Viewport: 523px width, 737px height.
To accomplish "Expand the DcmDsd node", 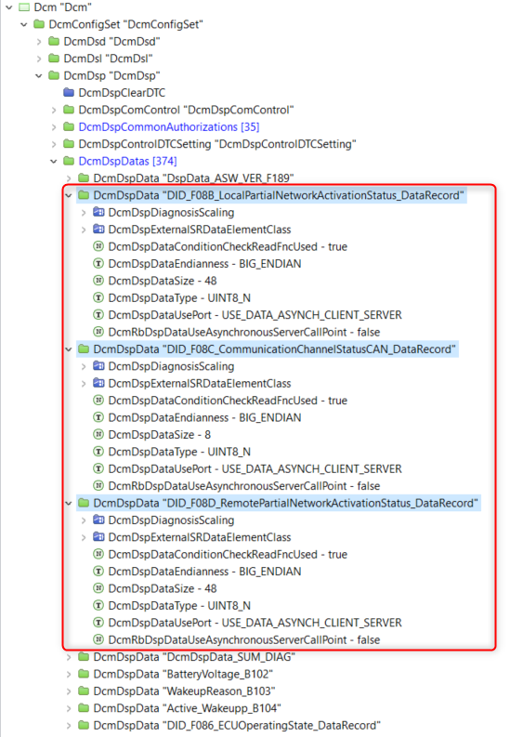I will [39, 42].
